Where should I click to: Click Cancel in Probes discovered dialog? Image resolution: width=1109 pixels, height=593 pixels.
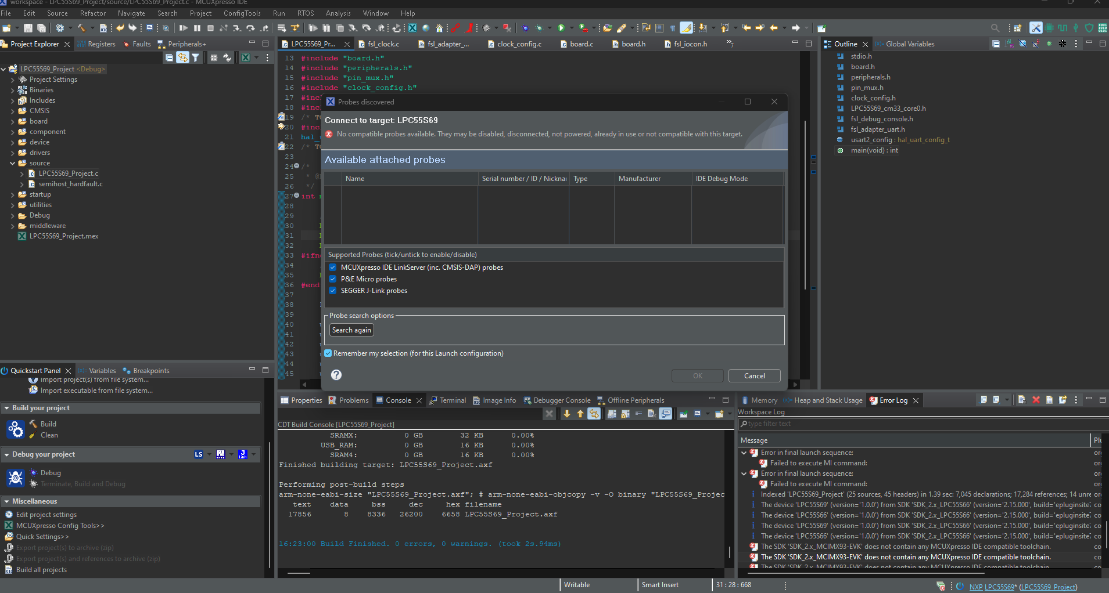pos(755,376)
